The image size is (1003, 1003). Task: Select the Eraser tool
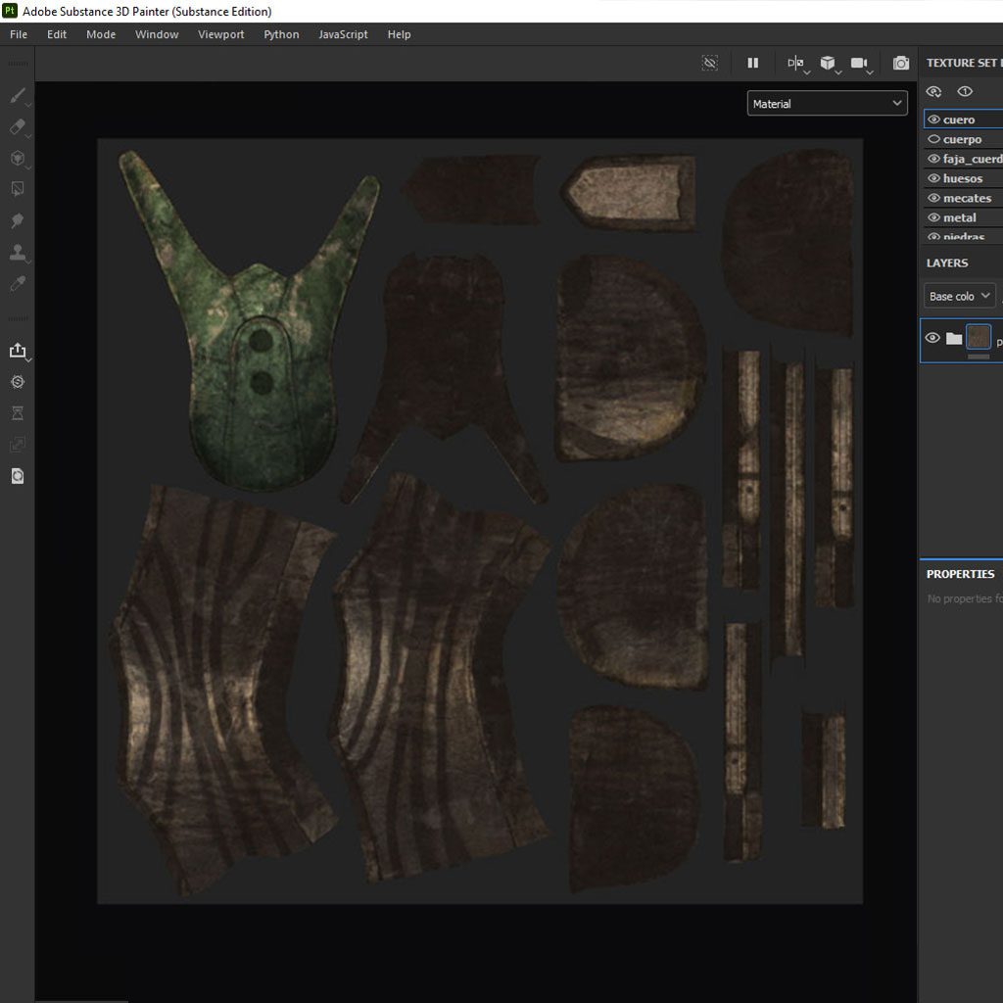point(17,127)
